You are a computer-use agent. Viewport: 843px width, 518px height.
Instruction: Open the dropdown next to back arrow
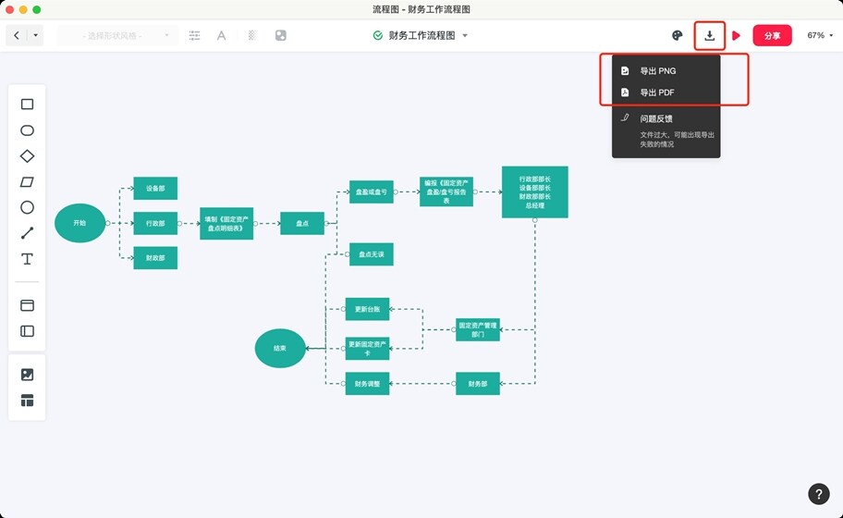point(35,35)
